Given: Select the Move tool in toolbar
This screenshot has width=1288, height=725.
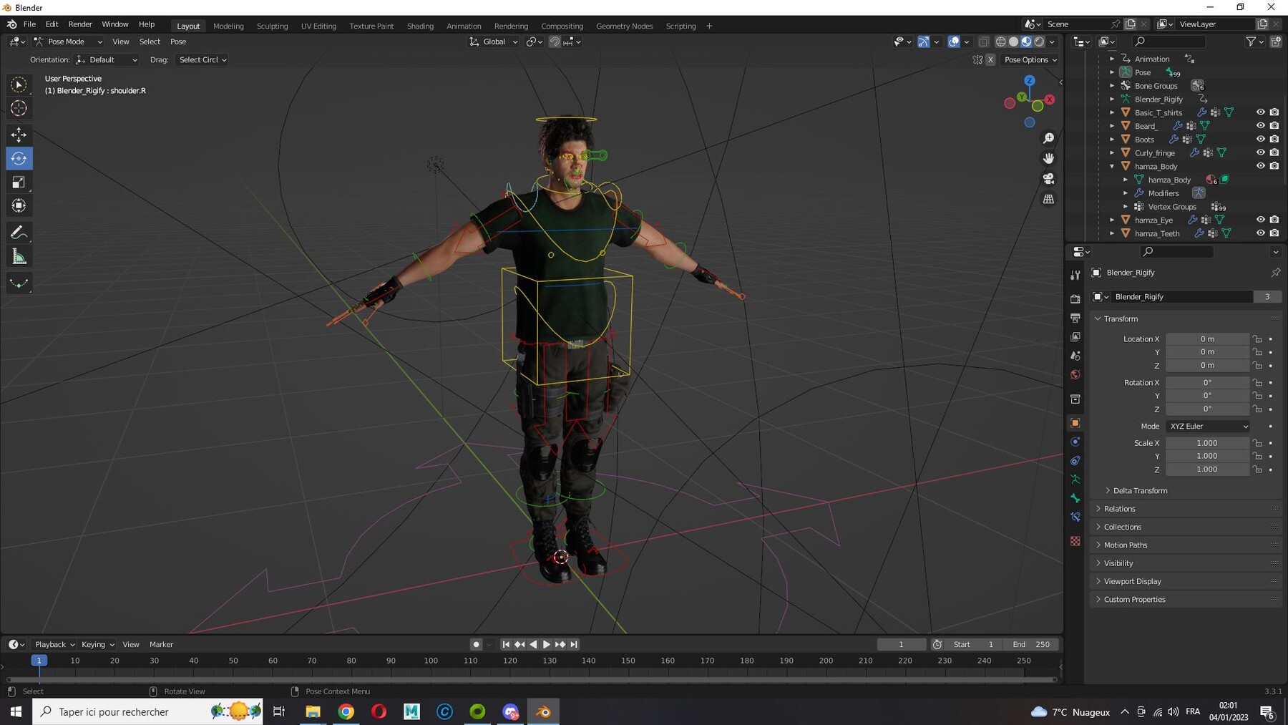Looking at the screenshot, I should [x=19, y=135].
